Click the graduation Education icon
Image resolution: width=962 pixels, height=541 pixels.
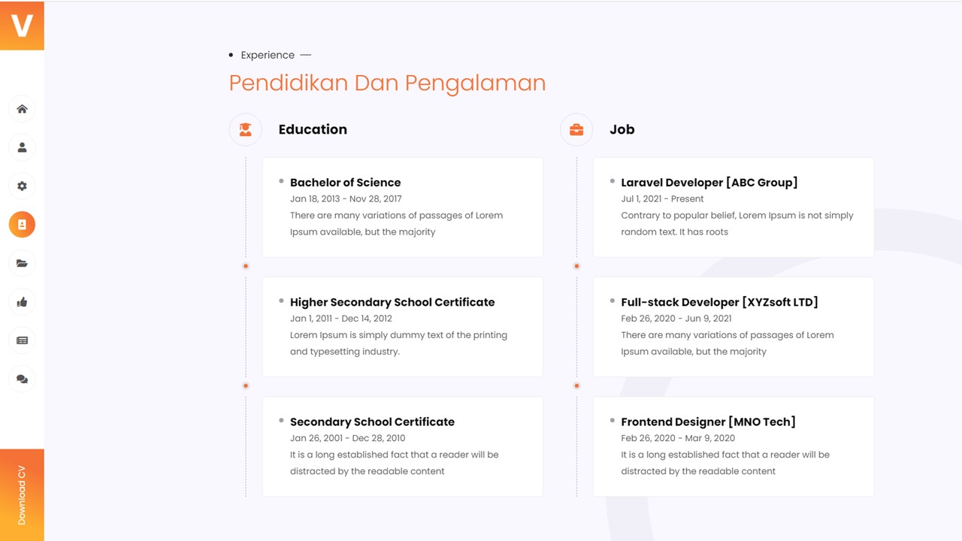click(245, 129)
